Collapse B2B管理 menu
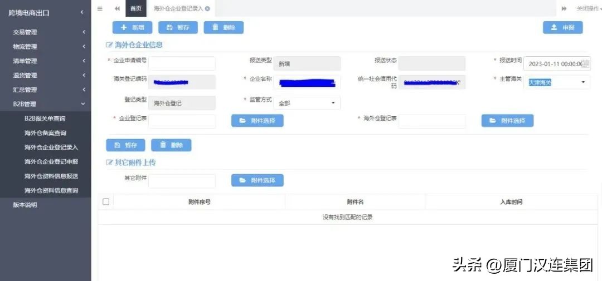This screenshot has width=602, height=281. (x=46, y=104)
